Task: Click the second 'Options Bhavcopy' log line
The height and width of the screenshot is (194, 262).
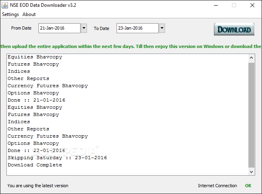Action: (x=33, y=143)
